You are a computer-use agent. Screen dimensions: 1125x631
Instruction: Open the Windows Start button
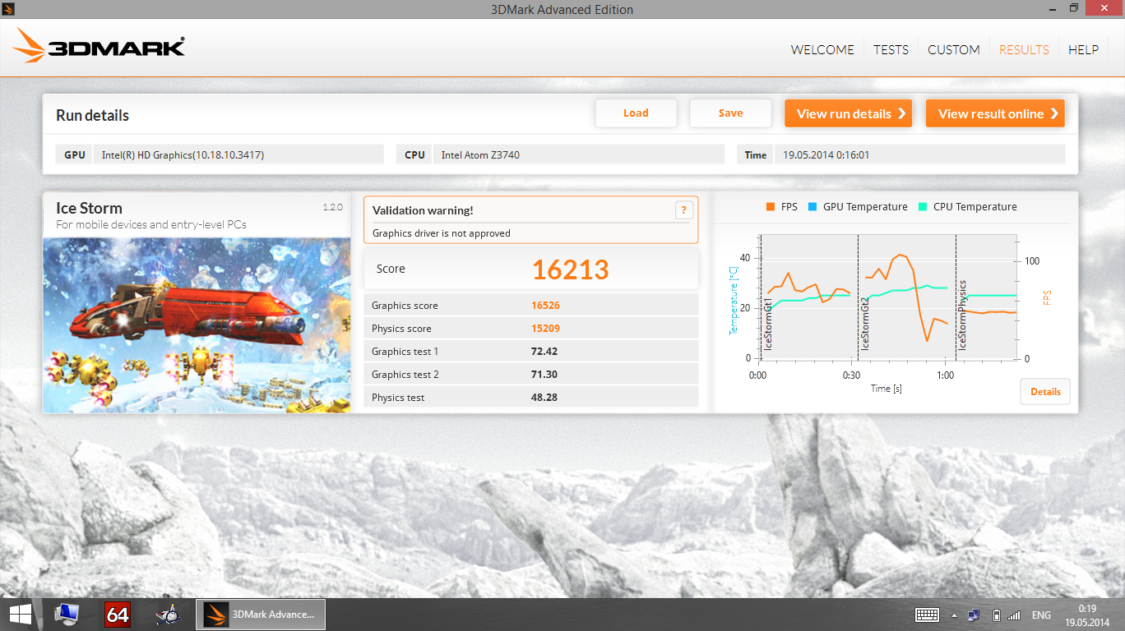21,615
